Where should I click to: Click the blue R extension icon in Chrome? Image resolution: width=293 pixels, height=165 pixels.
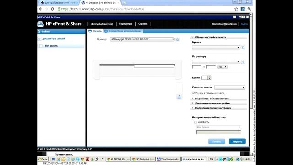(x=243, y=9)
